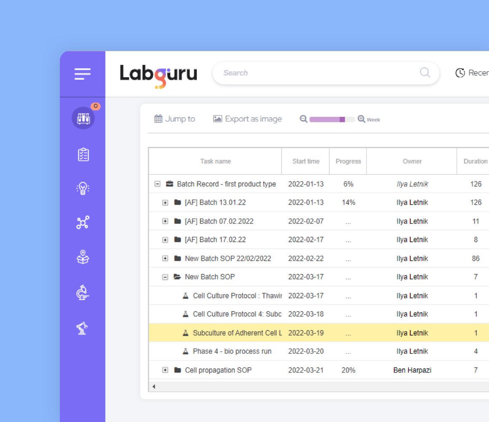The width and height of the screenshot is (489, 422).
Task: Open the Experiments sidebar icon with badge
Action: [83, 118]
